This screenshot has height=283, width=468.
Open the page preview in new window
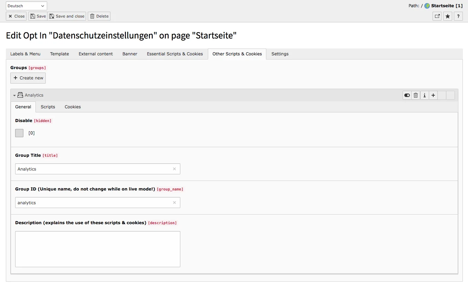click(x=437, y=16)
